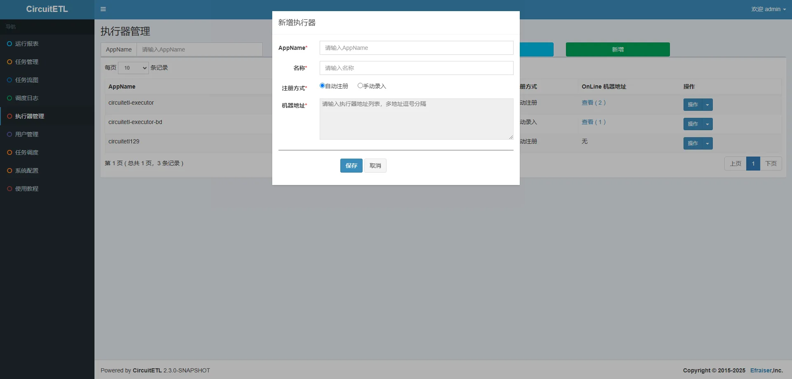Viewport: 792px width, 379px height.
Task: Select the 手动录入 radio button
Action: 360,86
